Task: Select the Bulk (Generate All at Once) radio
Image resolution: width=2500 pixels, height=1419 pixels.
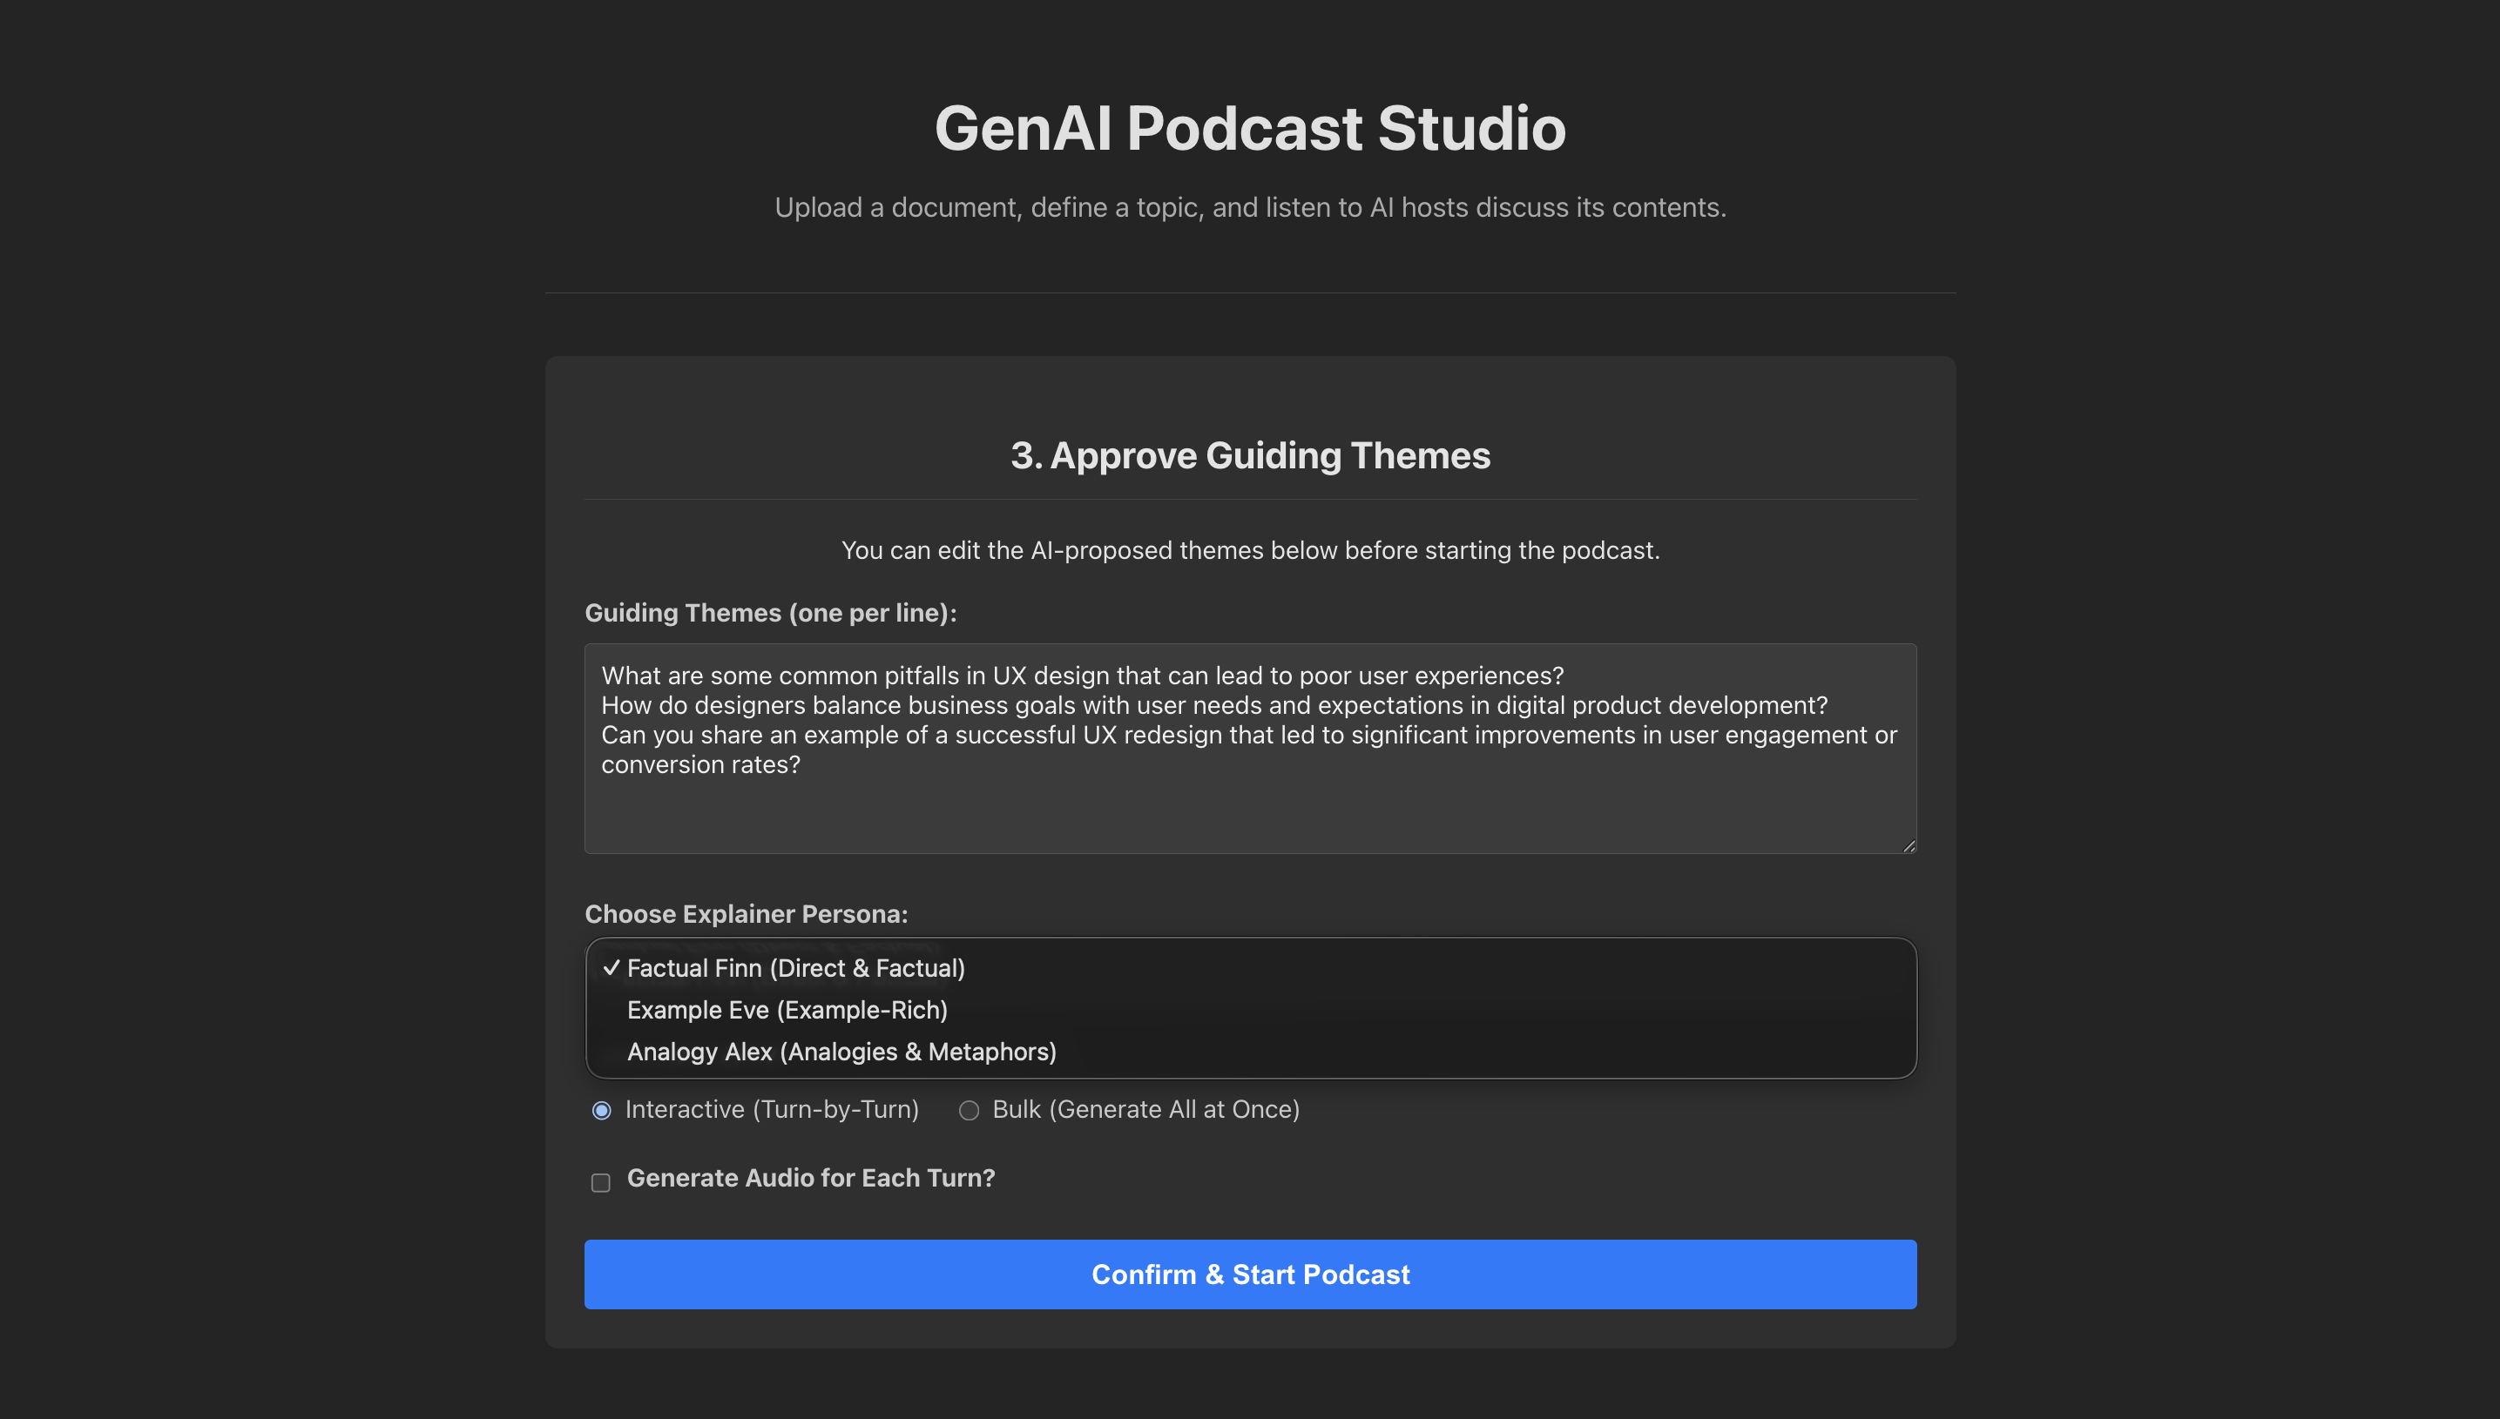Action: click(x=969, y=1110)
